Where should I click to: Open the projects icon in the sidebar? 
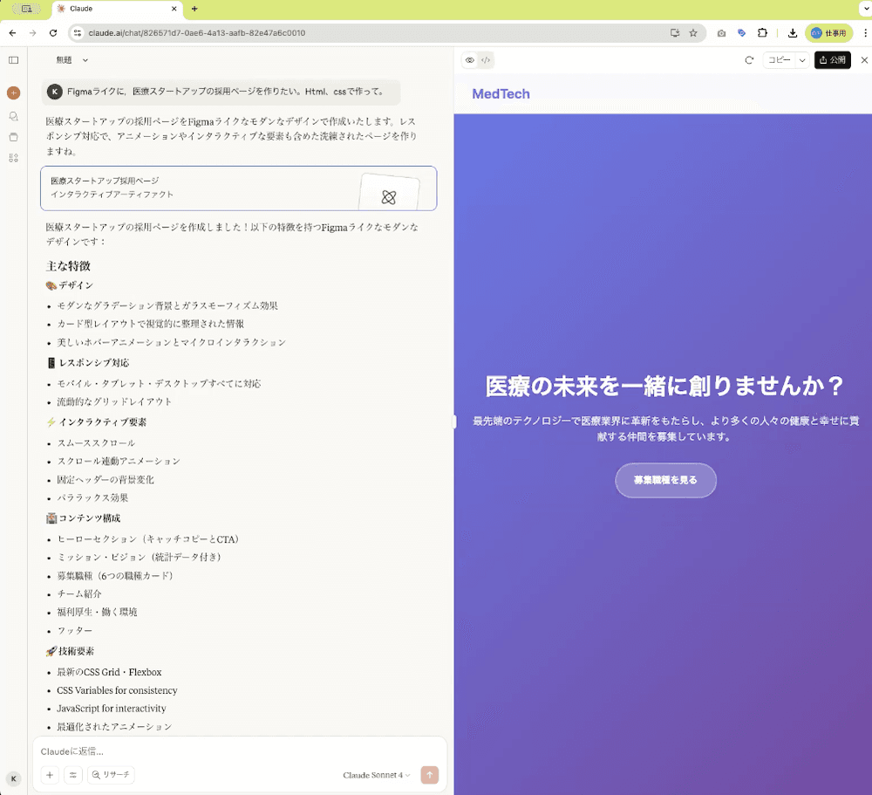[x=13, y=137]
